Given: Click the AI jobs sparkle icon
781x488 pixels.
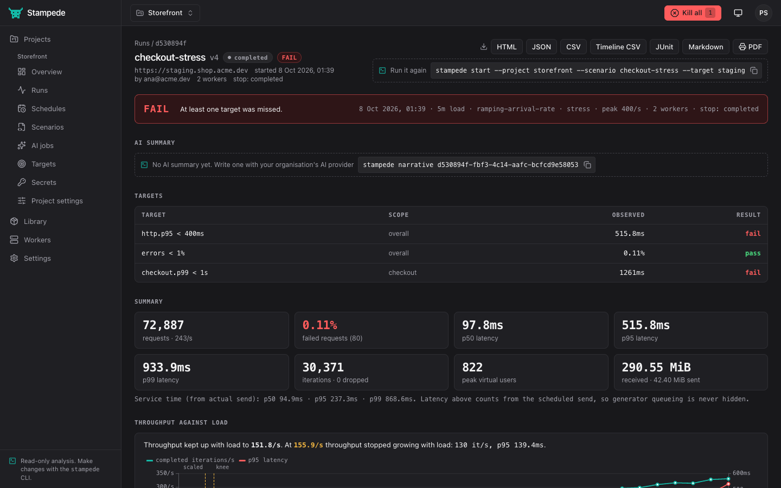Looking at the screenshot, I should coord(22,145).
